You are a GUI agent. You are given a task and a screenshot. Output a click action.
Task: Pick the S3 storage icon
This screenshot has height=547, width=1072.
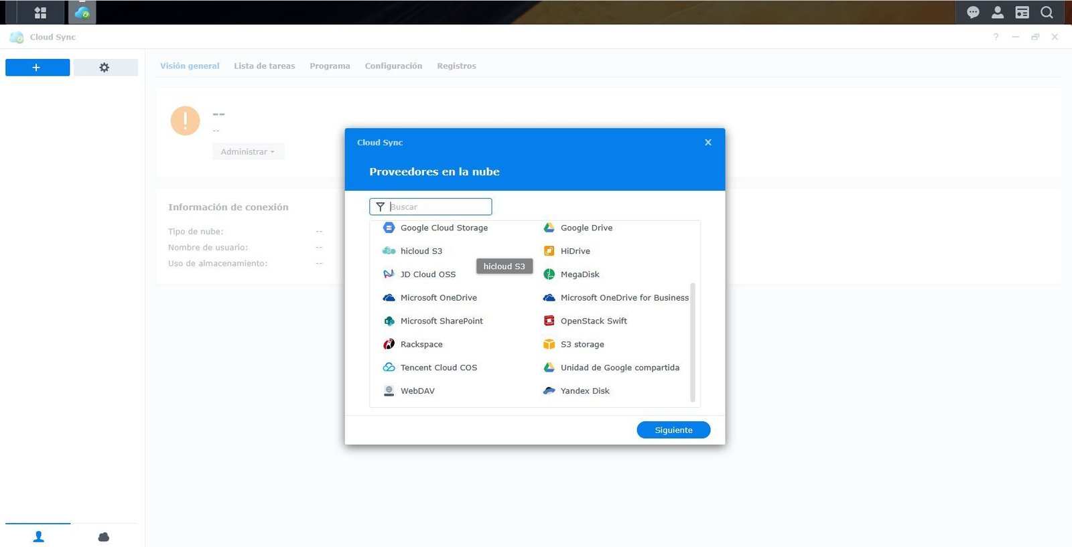[549, 344]
